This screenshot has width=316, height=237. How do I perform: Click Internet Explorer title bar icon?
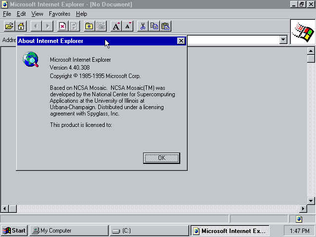[x=4, y=4]
